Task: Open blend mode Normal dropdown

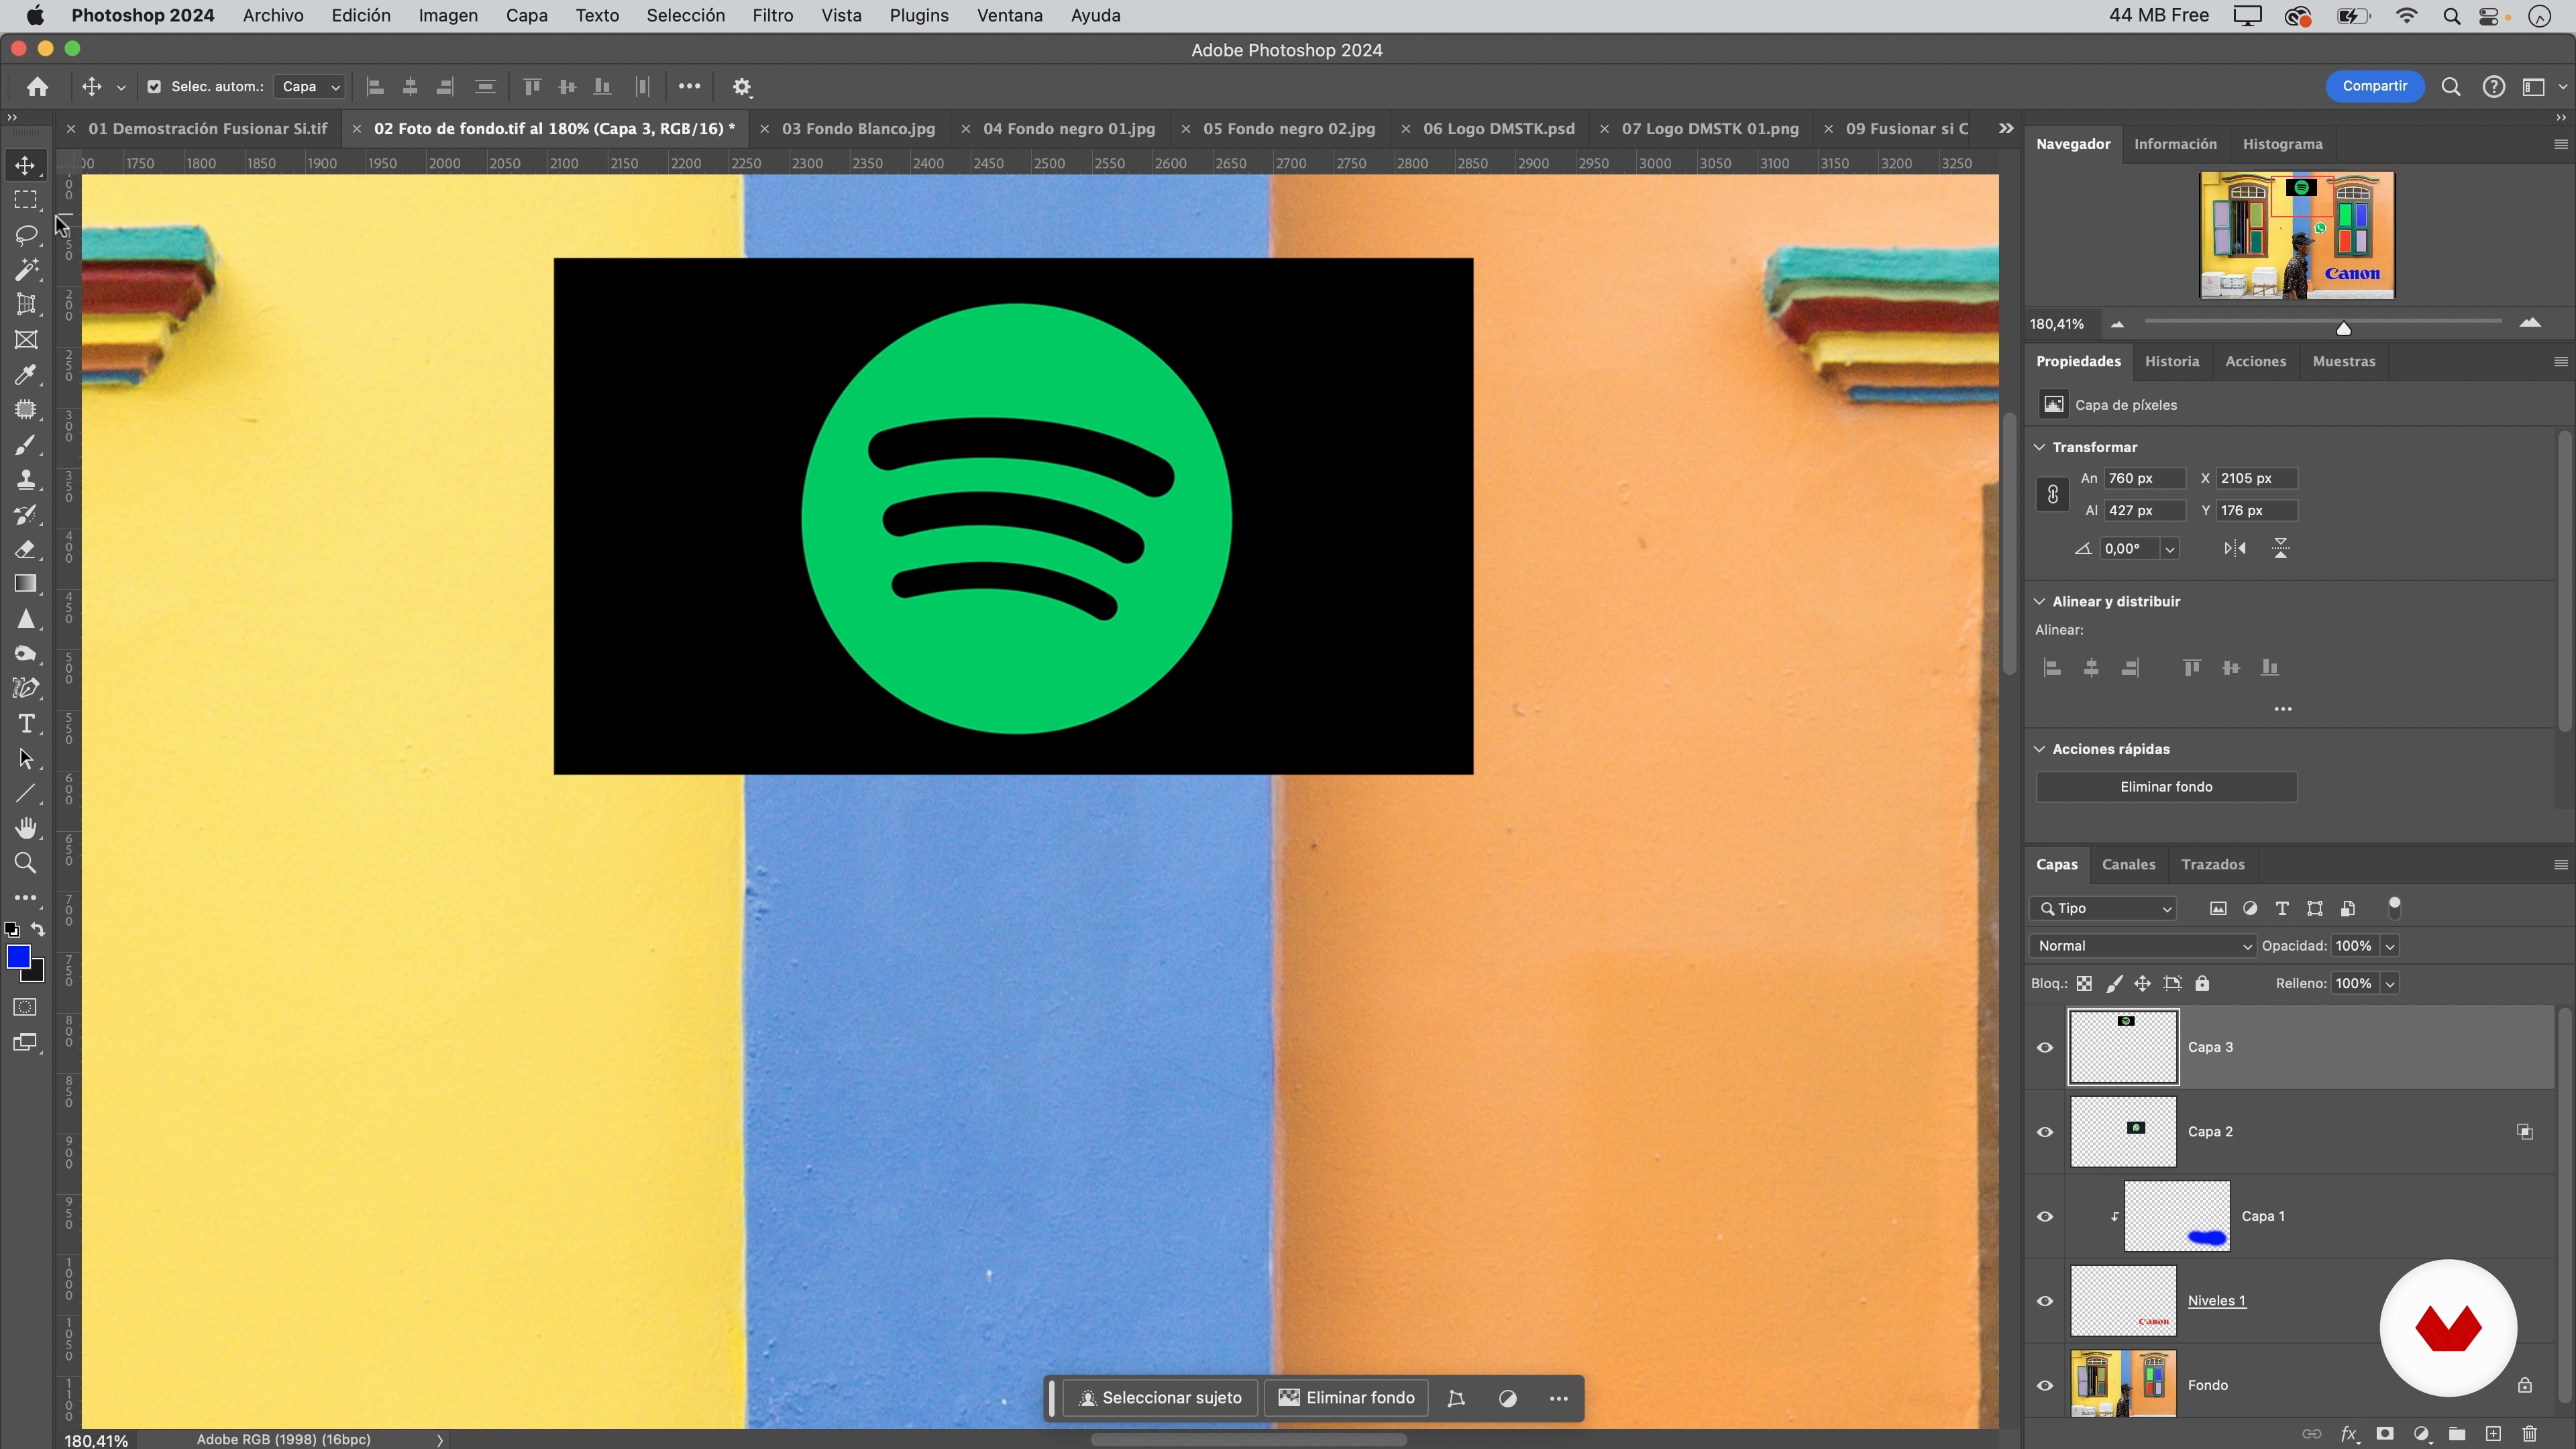Action: click(2142, 946)
